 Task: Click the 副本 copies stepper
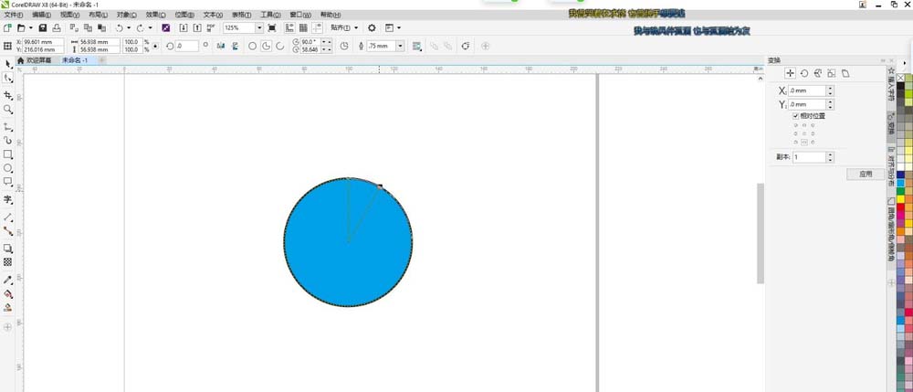830,157
